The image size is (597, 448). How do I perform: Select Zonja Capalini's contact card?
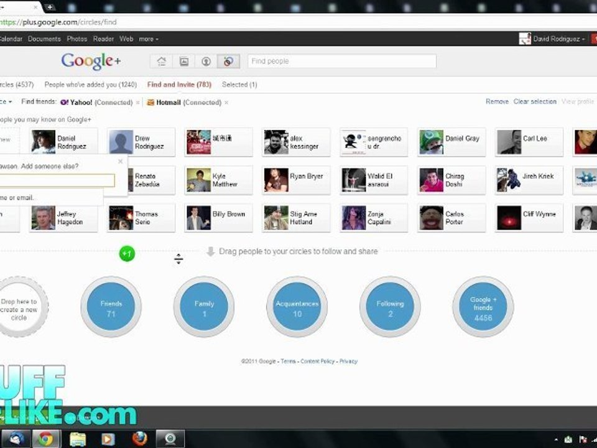coord(374,218)
